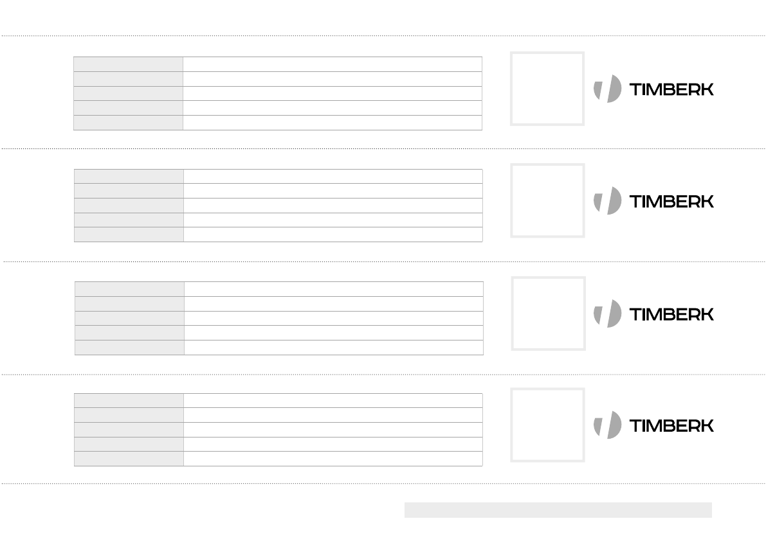
Task: Click the middle white field of the third table
Action: (x=333, y=318)
